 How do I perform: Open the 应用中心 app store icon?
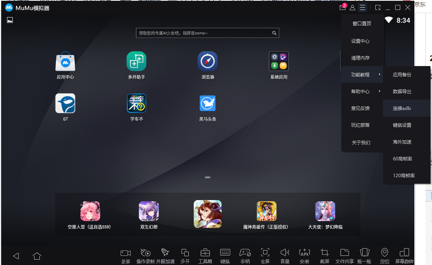tap(65, 62)
